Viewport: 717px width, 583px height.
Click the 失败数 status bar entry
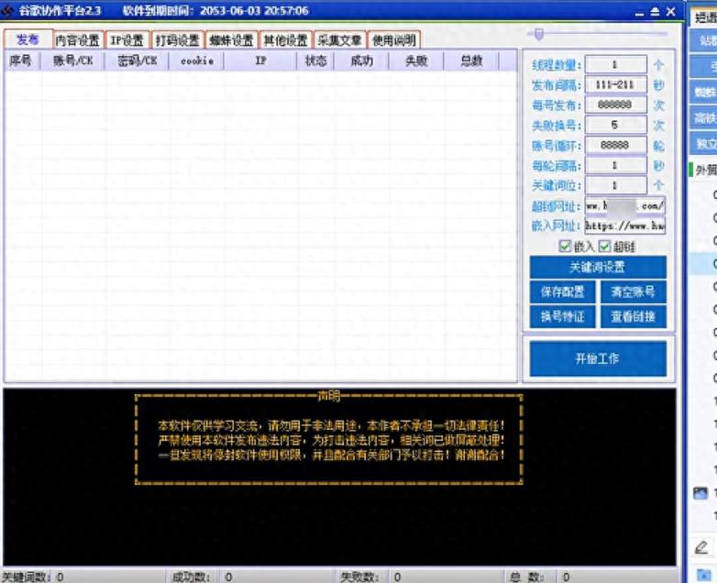pyautogui.click(x=370, y=577)
